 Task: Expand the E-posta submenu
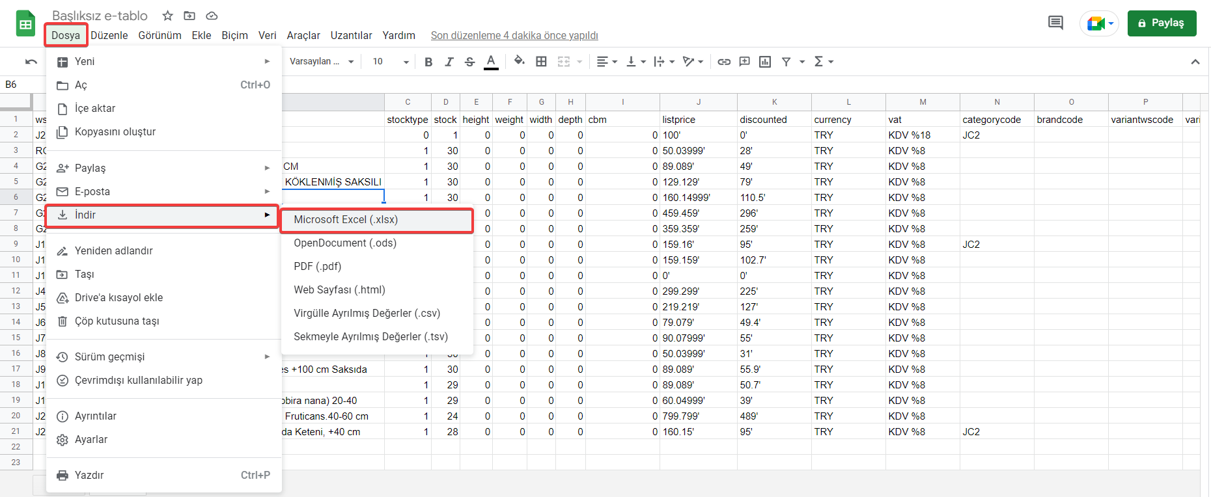[163, 191]
